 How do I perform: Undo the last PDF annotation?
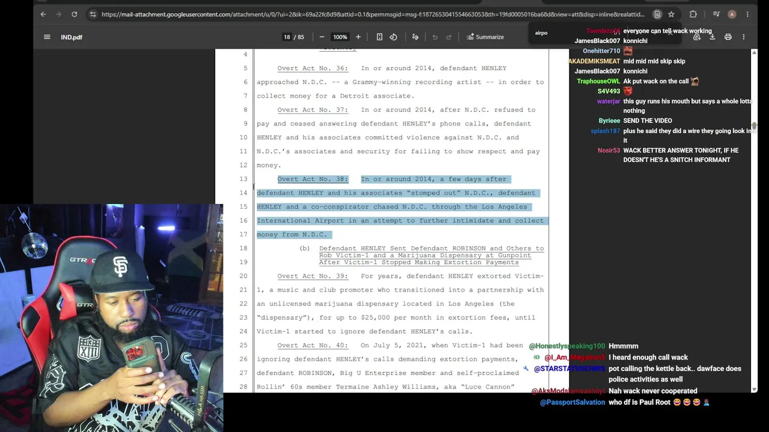[x=435, y=37]
